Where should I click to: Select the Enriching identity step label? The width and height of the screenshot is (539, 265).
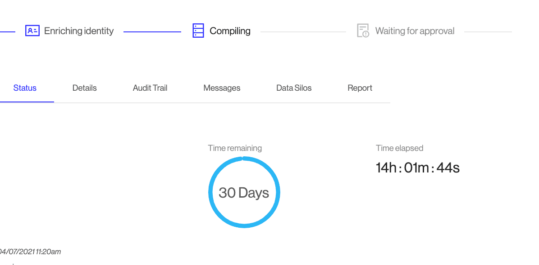coord(79,31)
